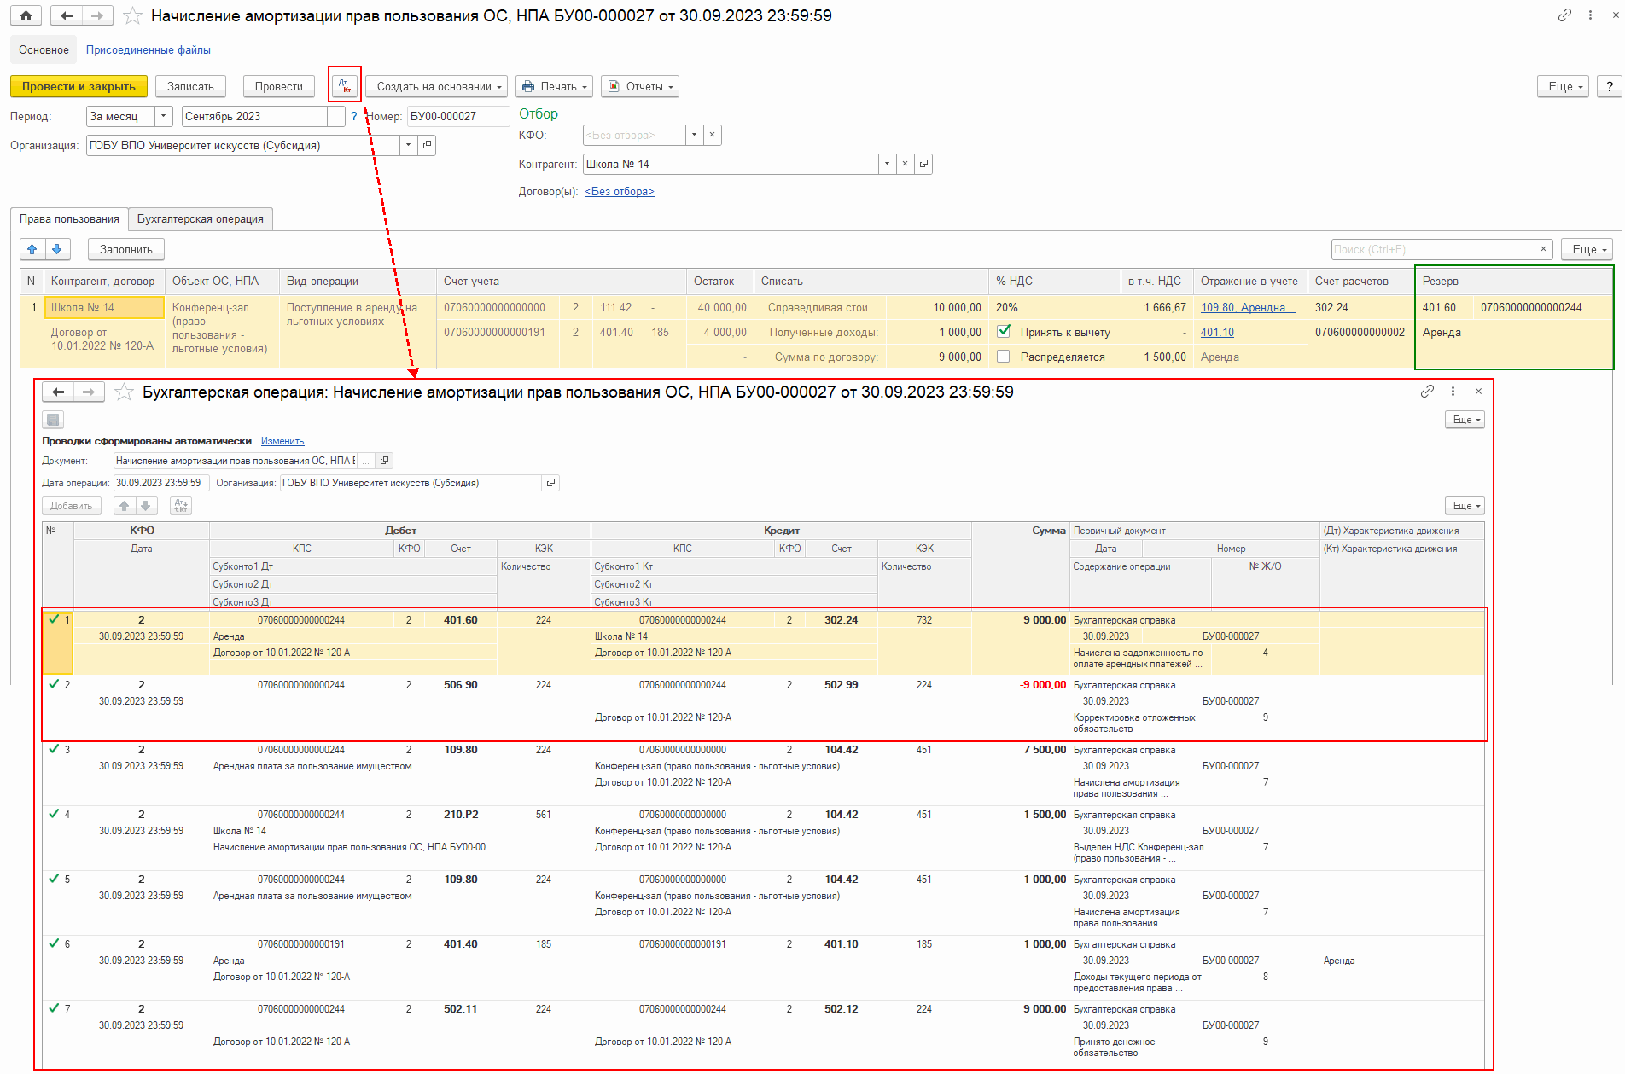Open Организация record with open icon
The height and width of the screenshot is (1074, 1625).
427,145
